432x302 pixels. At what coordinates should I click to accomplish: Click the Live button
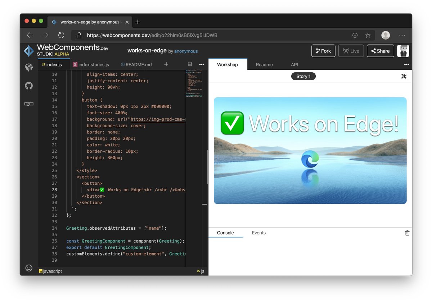click(x=351, y=51)
